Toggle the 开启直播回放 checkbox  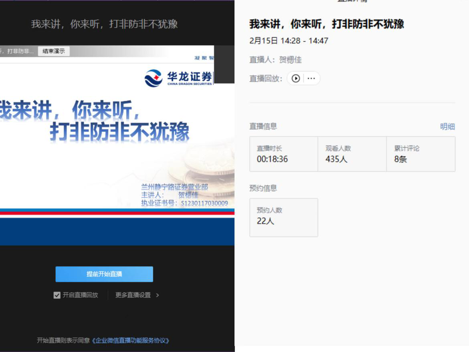pos(57,295)
